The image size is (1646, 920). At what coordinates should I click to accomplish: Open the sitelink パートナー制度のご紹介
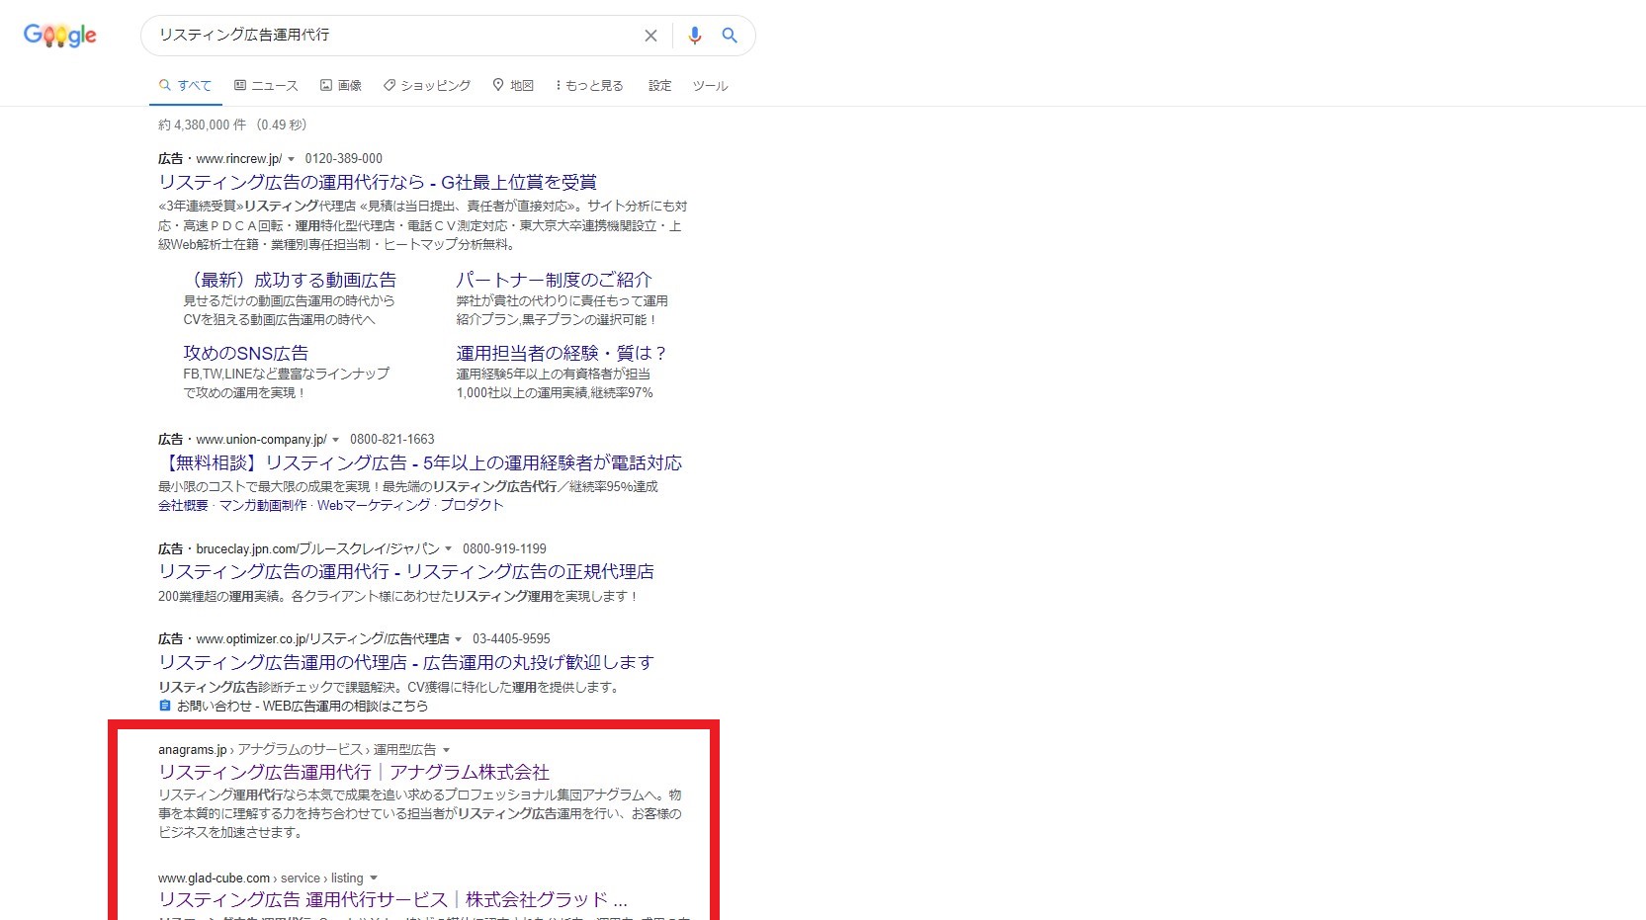554,280
